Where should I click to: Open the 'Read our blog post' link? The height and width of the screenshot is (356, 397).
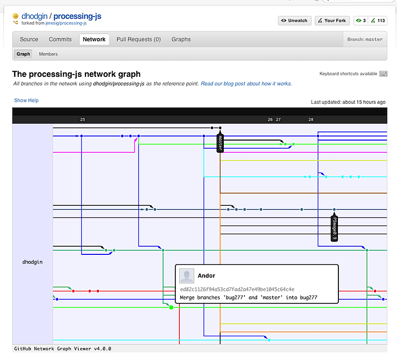coord(246,83)
